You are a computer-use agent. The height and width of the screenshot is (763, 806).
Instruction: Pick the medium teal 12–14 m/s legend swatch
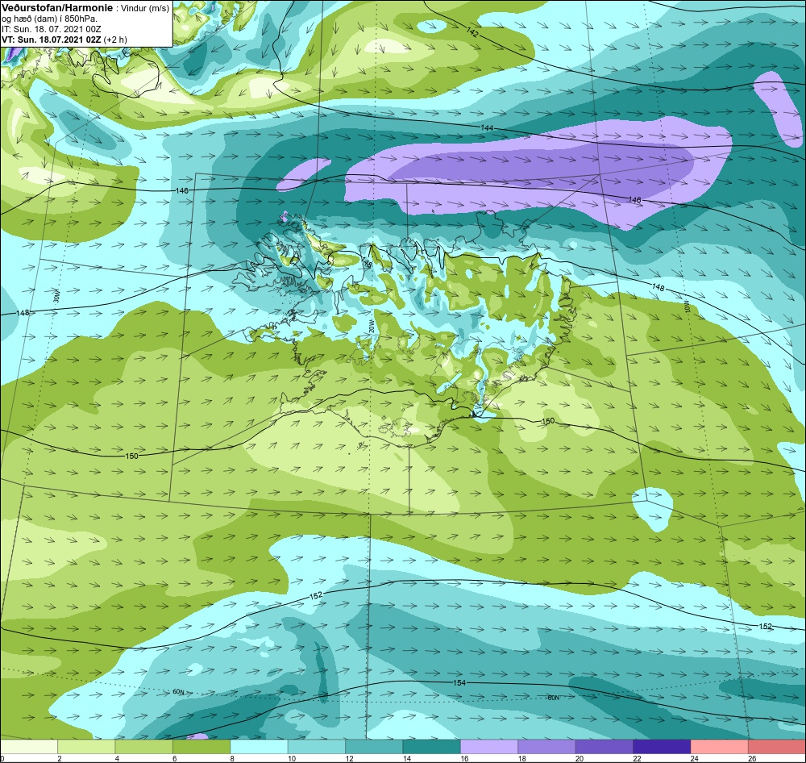click(374, 746)
